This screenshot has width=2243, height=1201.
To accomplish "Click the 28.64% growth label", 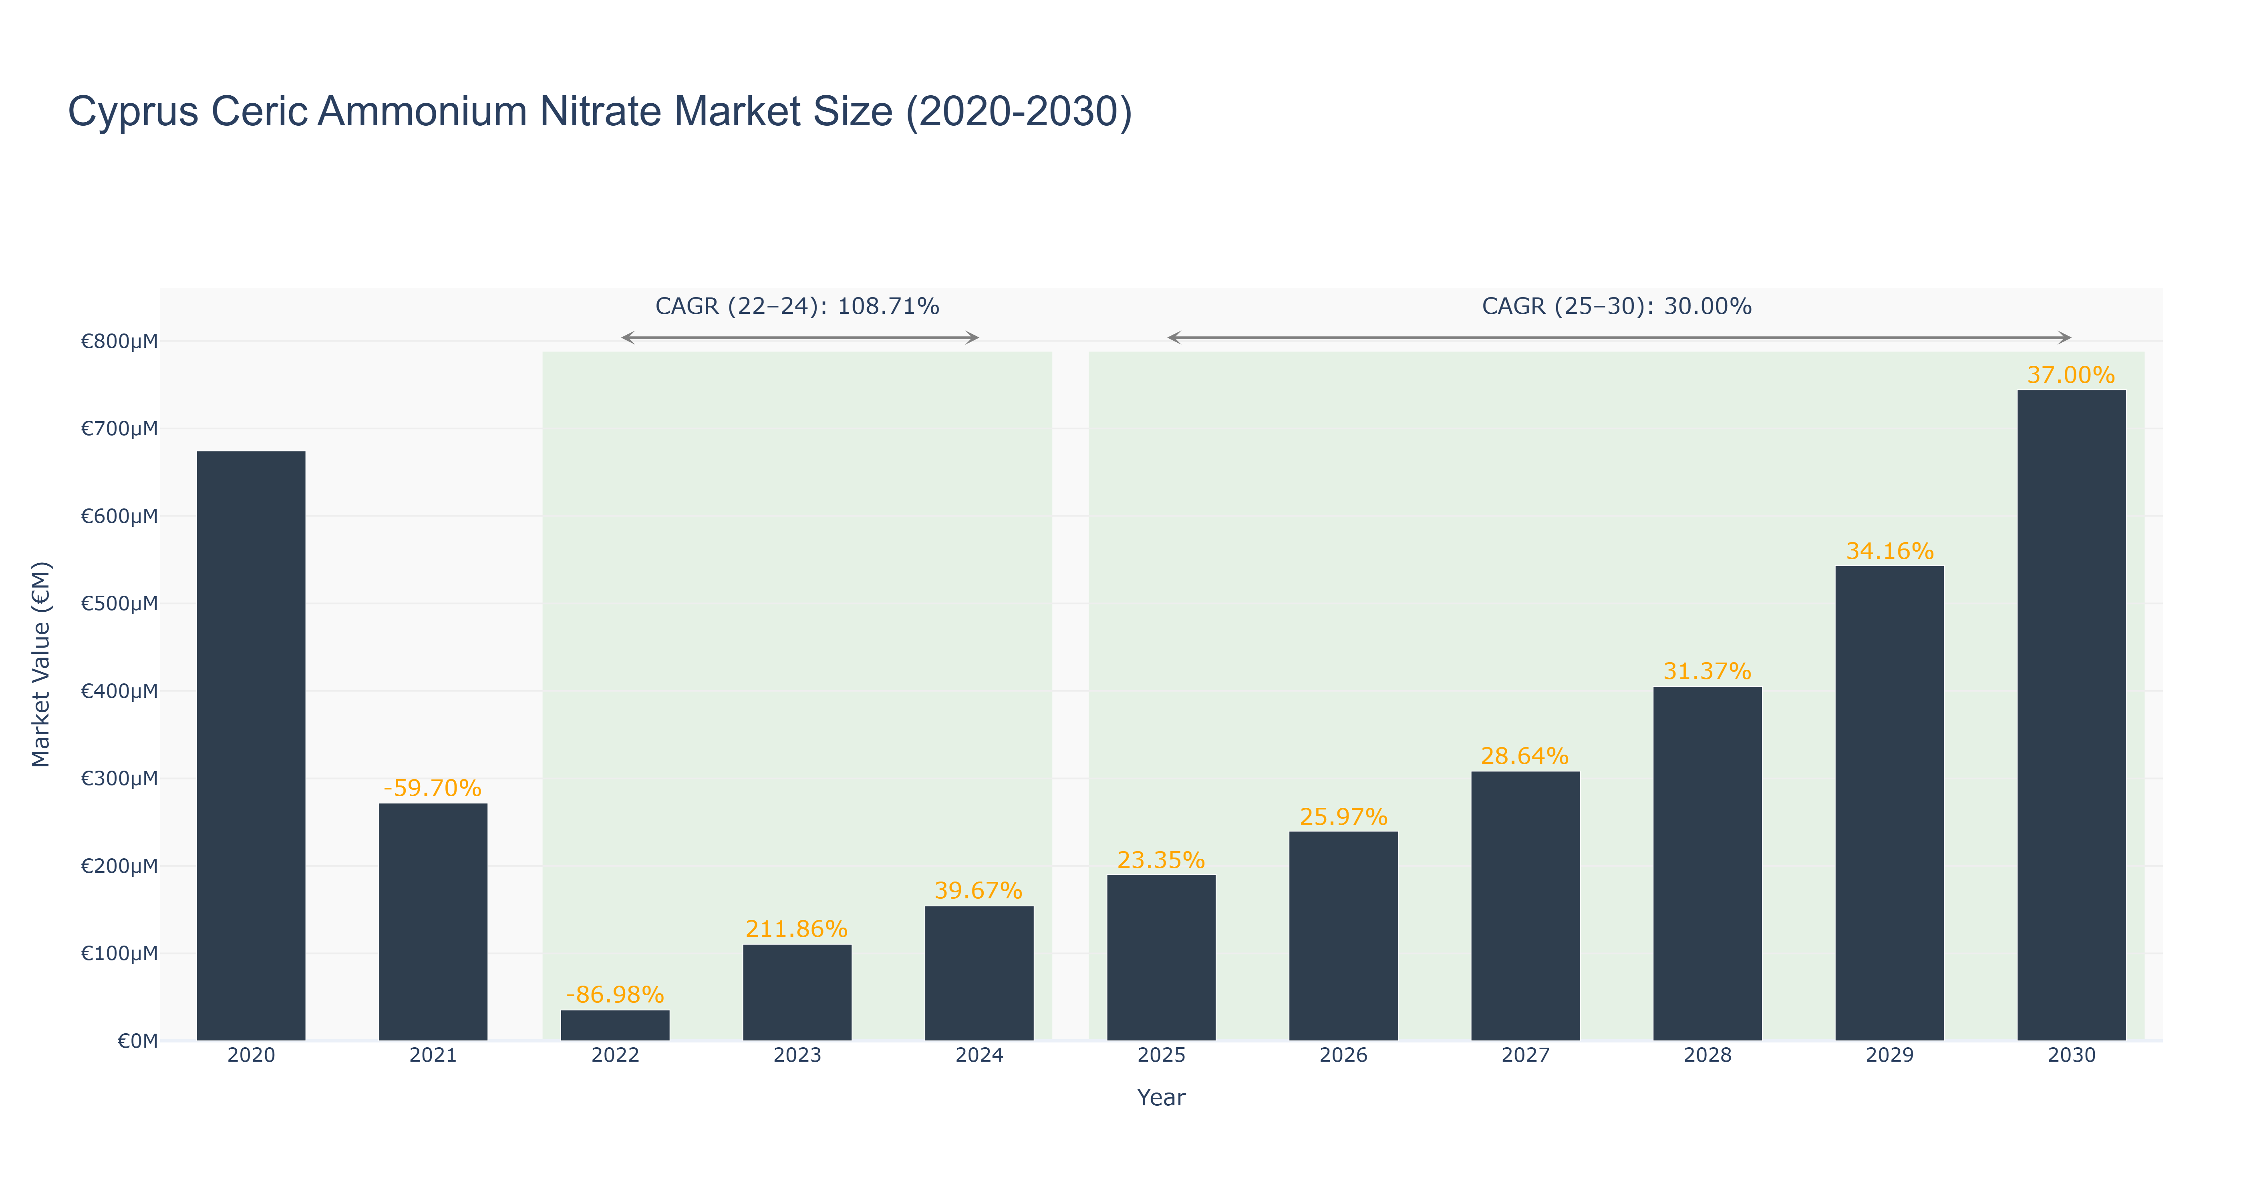I will 1525,755.
